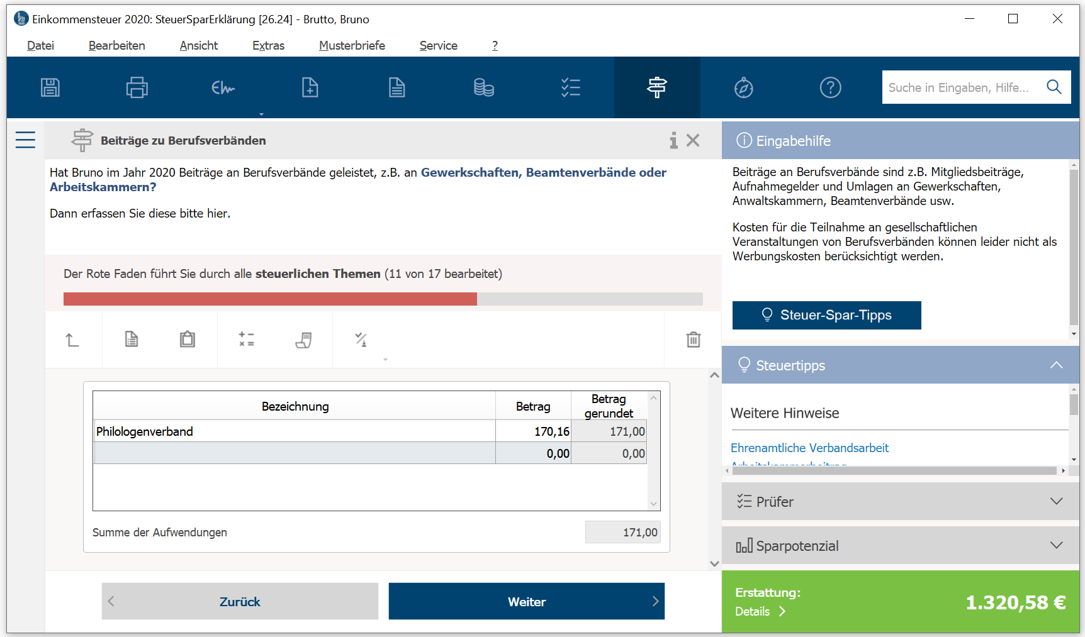
Task: Click the trash delete icon above table
Action: click(693, 340)
